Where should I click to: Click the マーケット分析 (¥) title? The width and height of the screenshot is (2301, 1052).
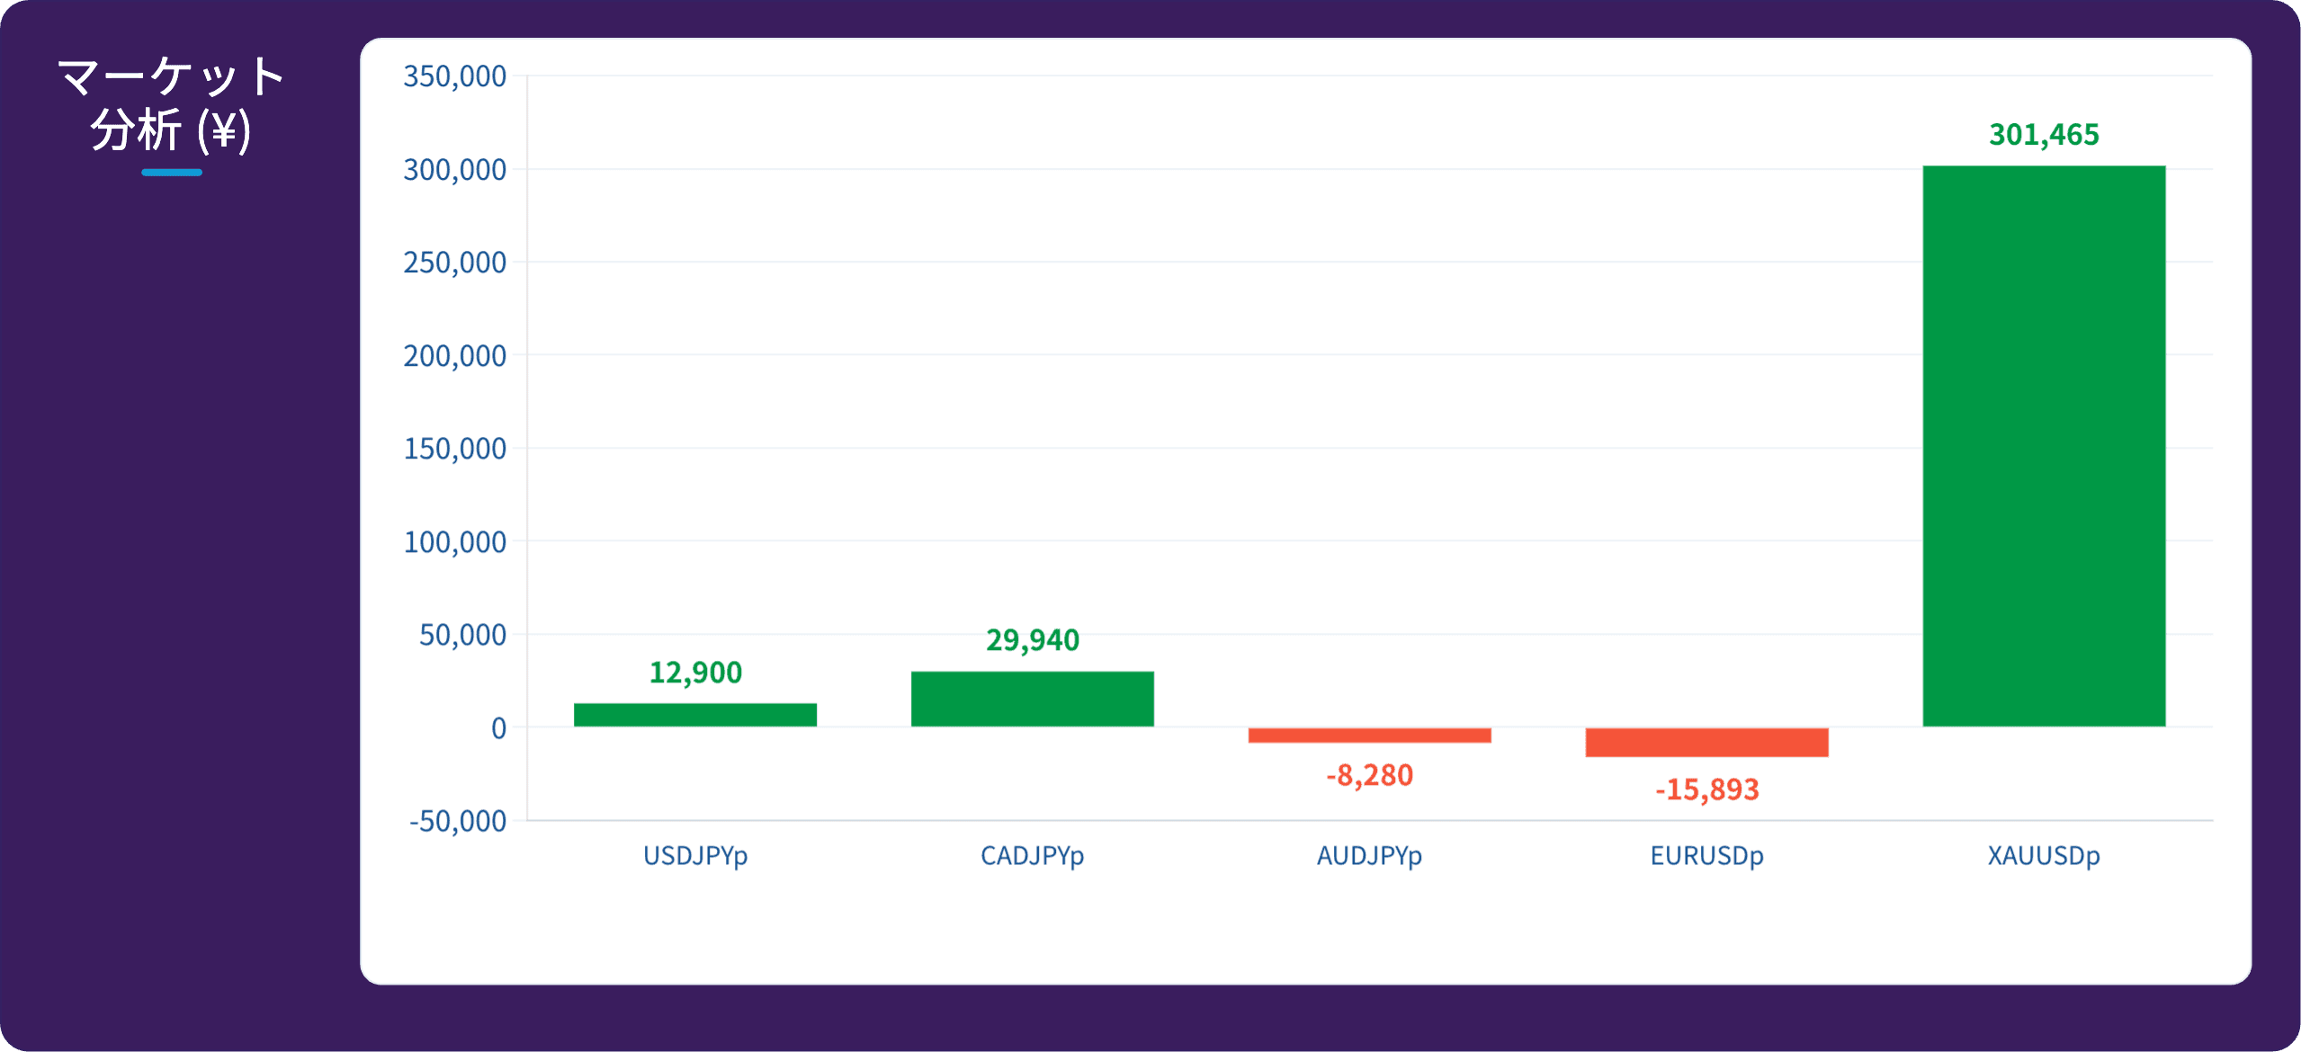pos(171,103)
